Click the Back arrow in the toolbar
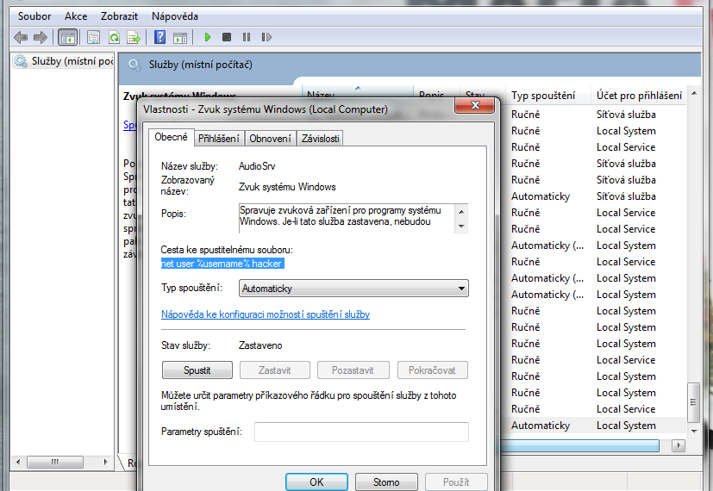 click(21, 37)
